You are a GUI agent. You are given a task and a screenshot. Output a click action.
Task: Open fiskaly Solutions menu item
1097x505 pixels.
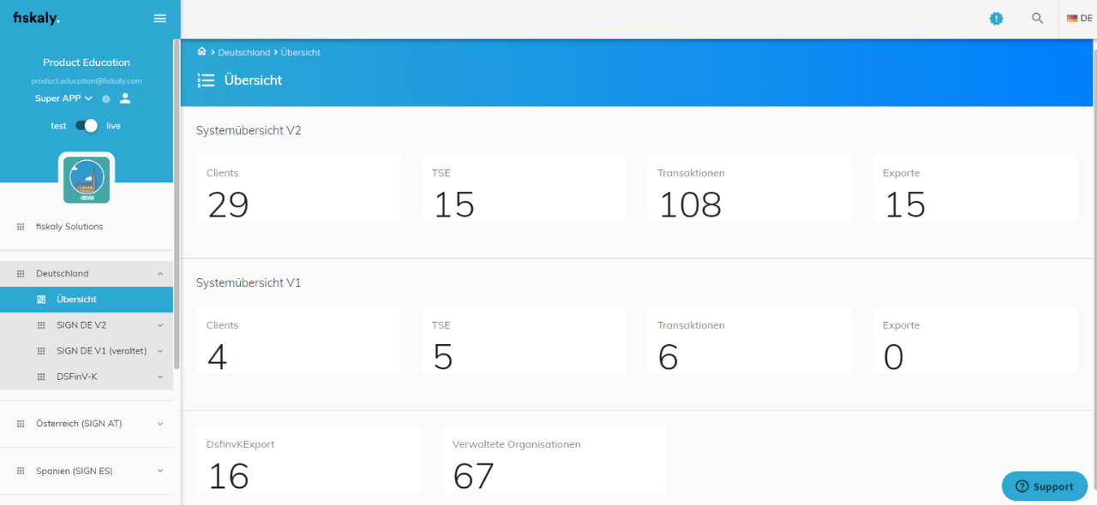[87, 227]
